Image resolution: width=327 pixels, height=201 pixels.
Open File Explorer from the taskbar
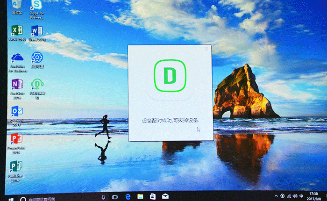(140, 197)
